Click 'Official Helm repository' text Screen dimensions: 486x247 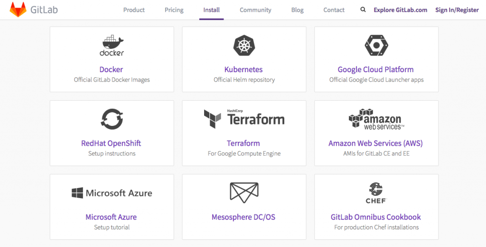[x=244, y=80]
